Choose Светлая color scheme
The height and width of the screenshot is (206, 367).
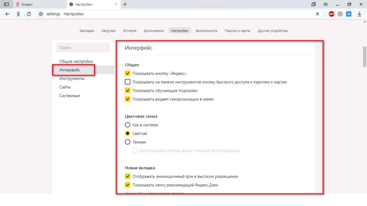pos(128,133)
